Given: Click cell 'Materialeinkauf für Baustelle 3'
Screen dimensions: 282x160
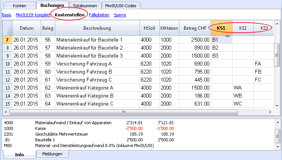Looking at the screenshot, I should (97, 56).
